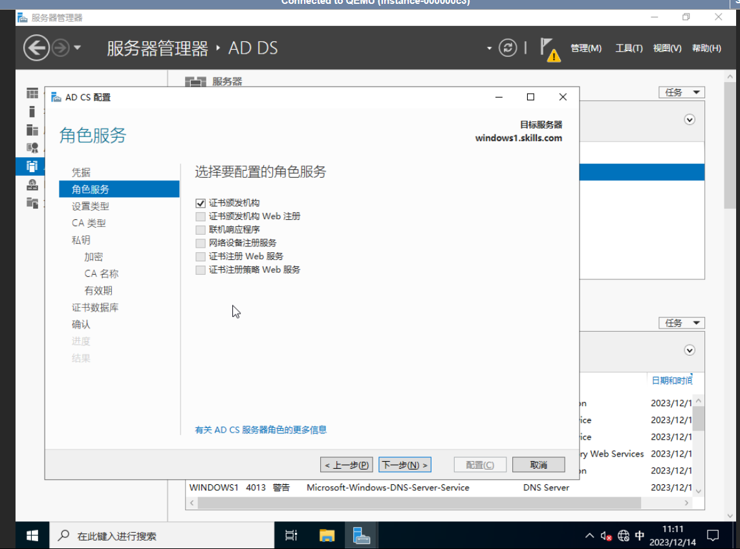The width and height of the screenshot is (740, 549).
Task: Collapse the events section with chevron button
Action: coord(690,350)
